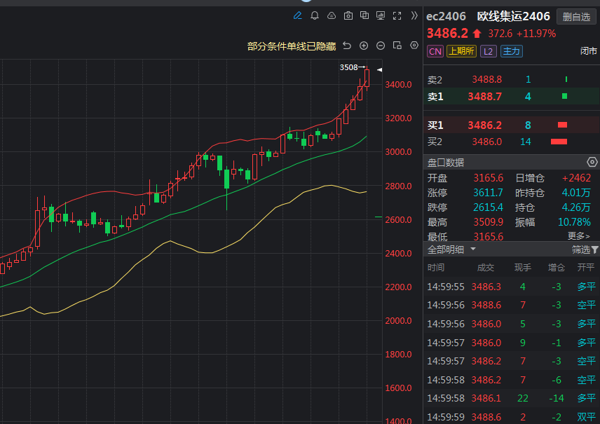This screenshot has height=424, width=600.
Task: Enter fullscreen mode via expand icon
Action: click(x=397, y=15)
